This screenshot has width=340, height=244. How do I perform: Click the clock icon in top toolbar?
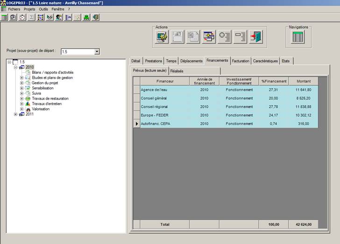pyautogui.click(x=22, y=17)
